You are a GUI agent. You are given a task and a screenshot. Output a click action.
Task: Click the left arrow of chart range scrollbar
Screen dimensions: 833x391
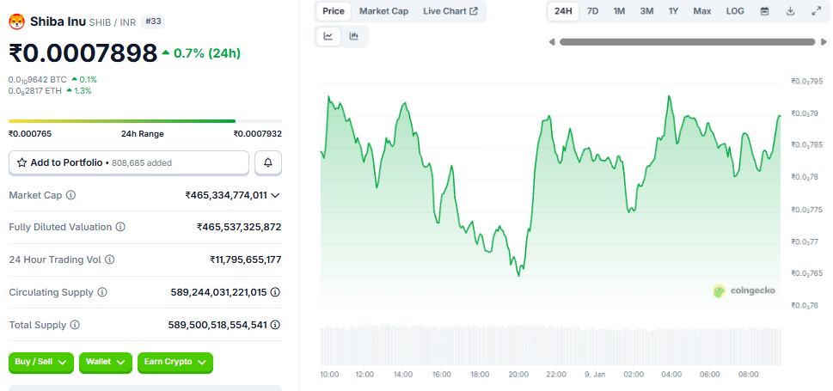[x=552, y=42]
